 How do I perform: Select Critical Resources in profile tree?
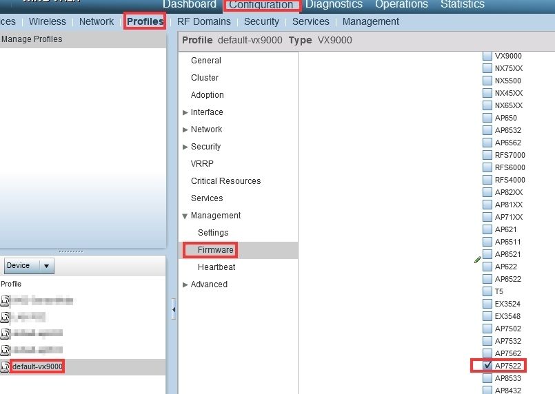coord(226,181)
